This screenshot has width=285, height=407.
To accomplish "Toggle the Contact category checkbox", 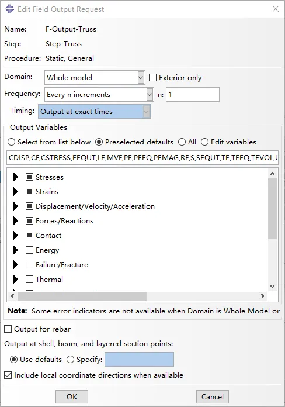I will (x=30, y=236).
